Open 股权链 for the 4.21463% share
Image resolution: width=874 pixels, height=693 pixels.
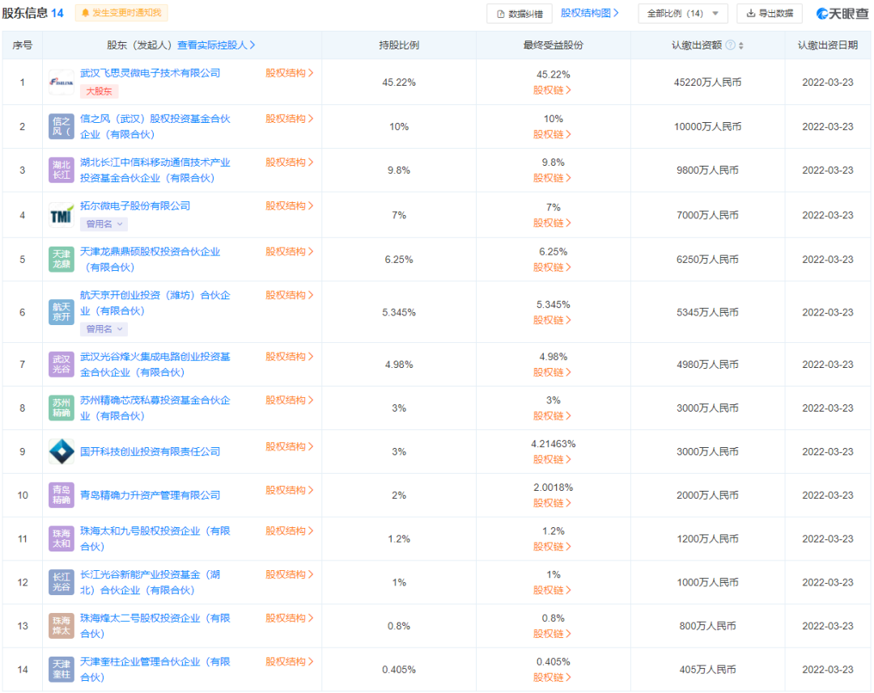tap(553, 459)
